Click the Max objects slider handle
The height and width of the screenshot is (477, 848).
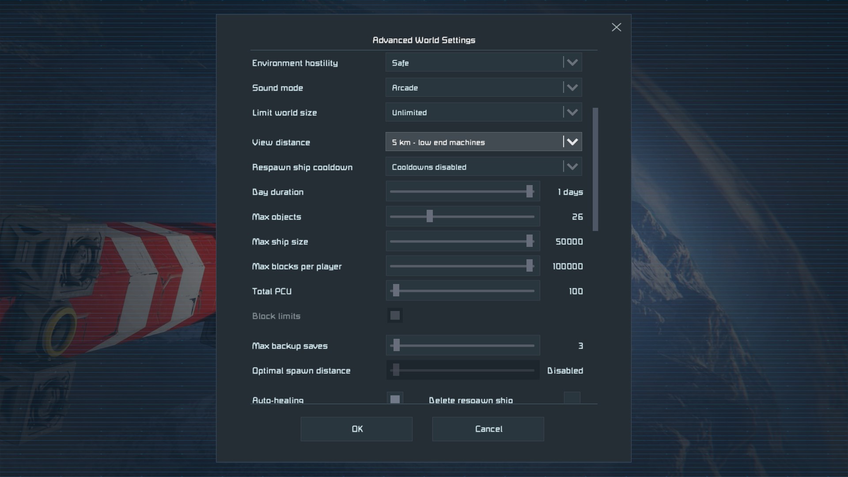click(429, 216)
